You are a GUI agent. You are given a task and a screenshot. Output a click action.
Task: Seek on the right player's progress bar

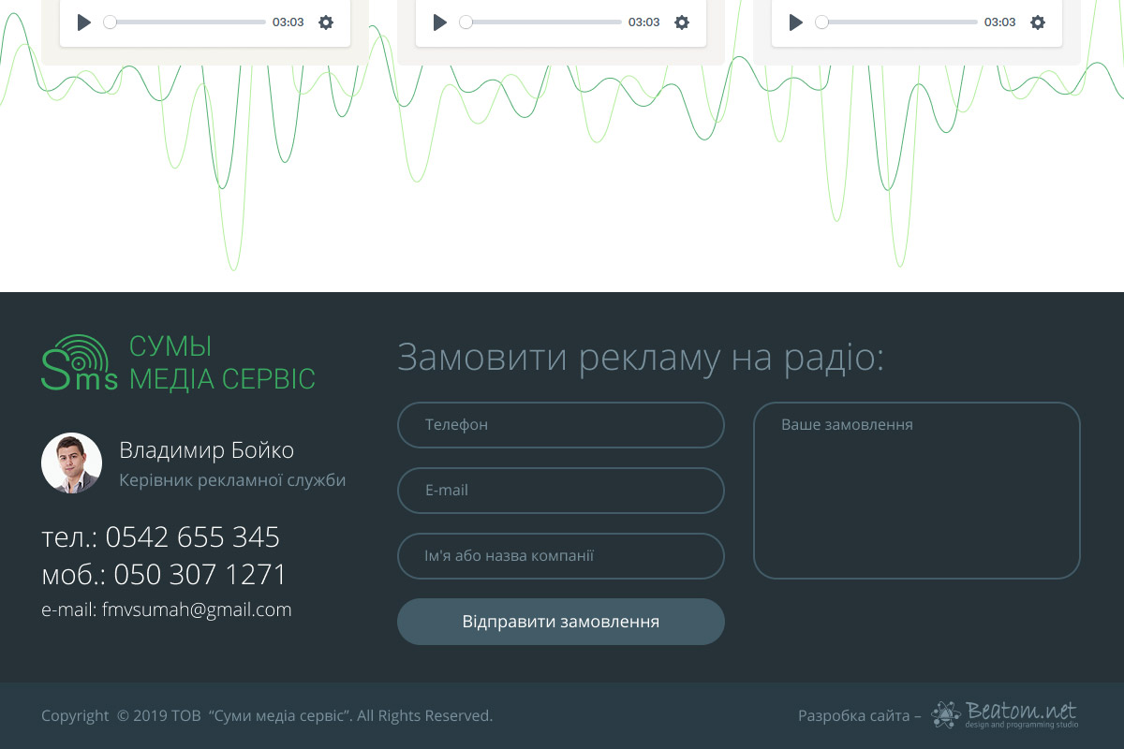coord(899,22)
